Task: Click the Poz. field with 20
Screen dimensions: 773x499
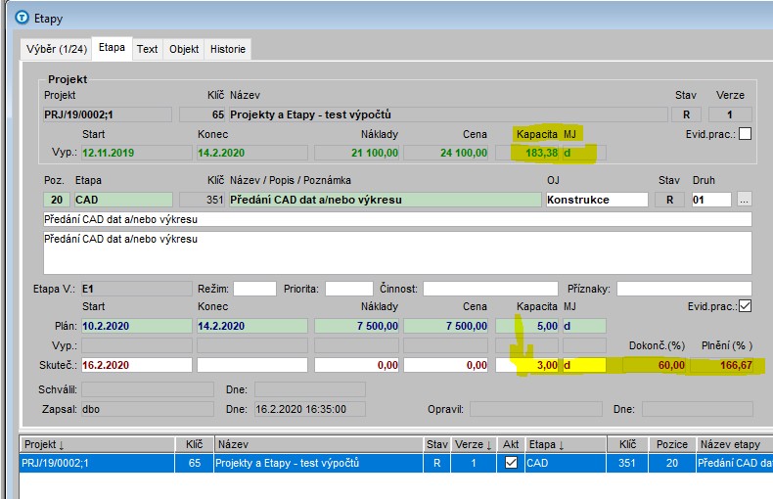Action: coord(57,200)
